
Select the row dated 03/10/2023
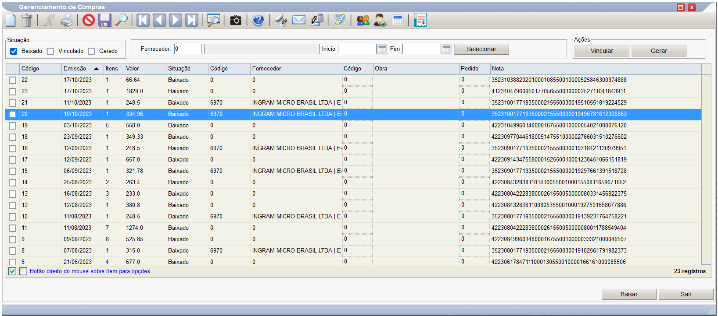(x=353, y=126)
